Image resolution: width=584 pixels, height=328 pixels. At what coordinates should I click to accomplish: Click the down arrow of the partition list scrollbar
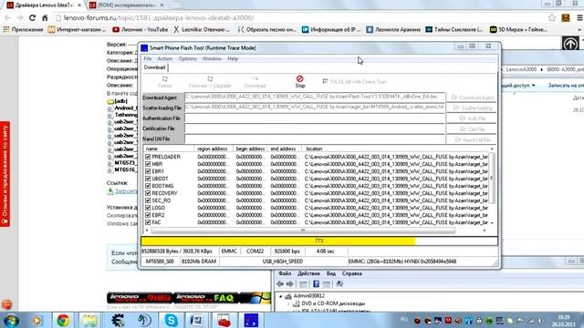[x=492, y=222]
